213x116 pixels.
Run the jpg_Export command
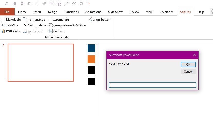(33, 31)
